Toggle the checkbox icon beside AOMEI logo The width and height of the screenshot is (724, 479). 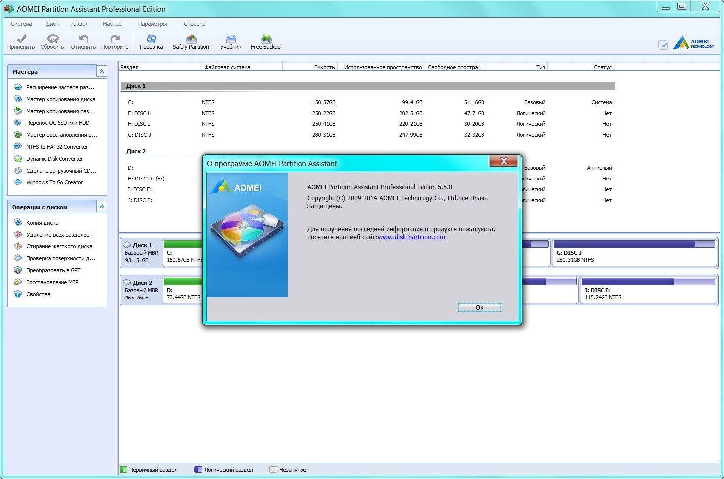[663, 45]
